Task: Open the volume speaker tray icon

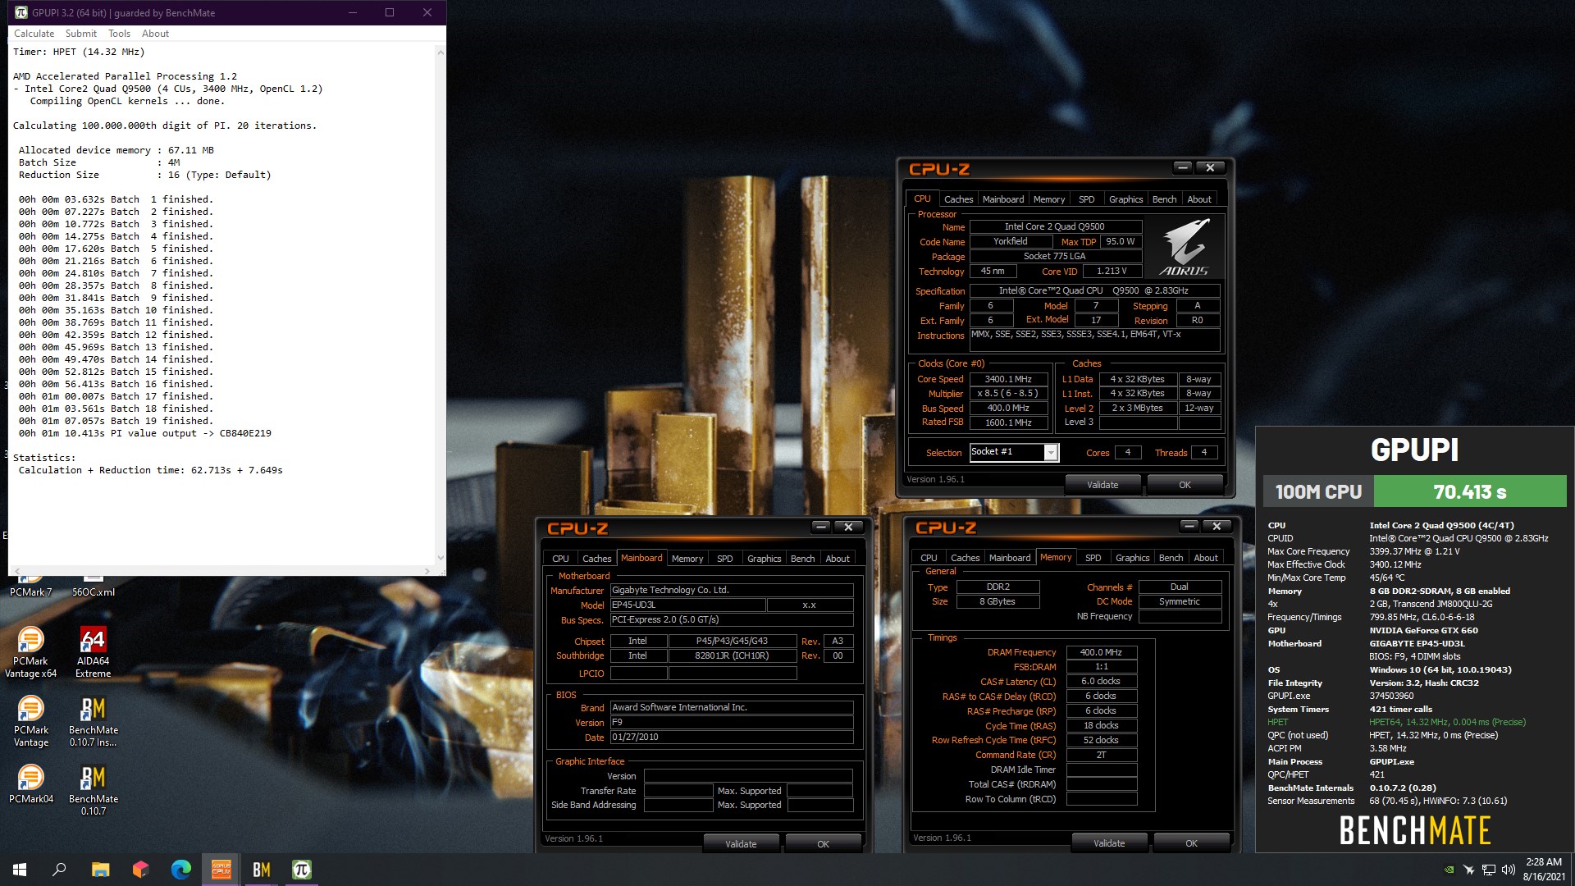Action: [x=1508, y=870]
